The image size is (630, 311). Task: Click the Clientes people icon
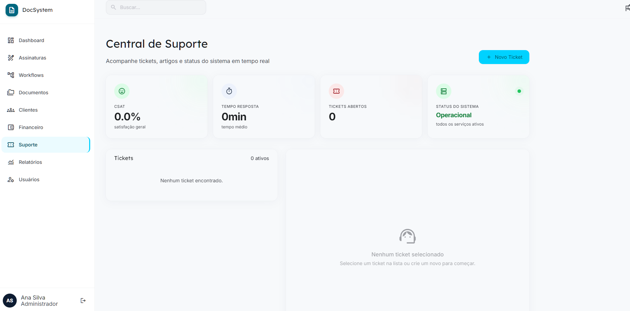coord(11,110)
